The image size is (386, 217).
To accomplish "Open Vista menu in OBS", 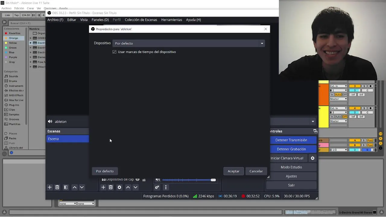I will pyautogui.click(x=84, y=20).
